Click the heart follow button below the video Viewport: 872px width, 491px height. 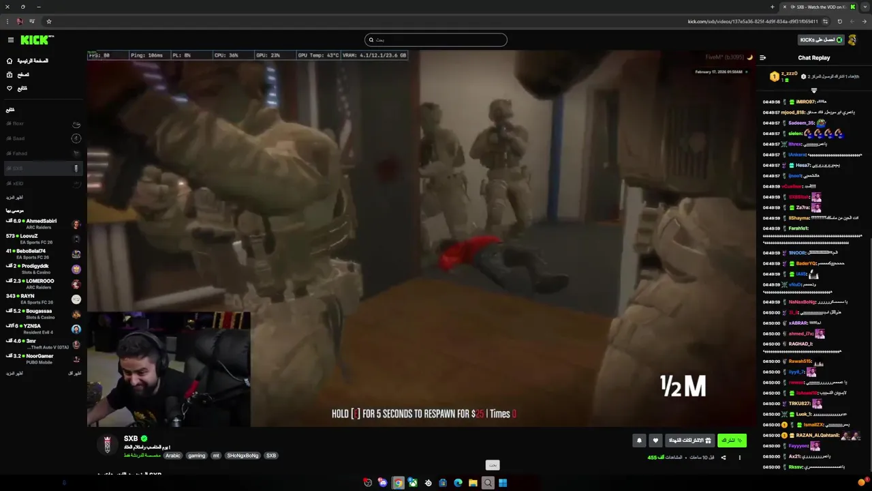pos(655,441)
